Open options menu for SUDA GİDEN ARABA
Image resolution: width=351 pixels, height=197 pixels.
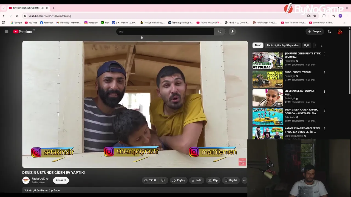point(324,110)
